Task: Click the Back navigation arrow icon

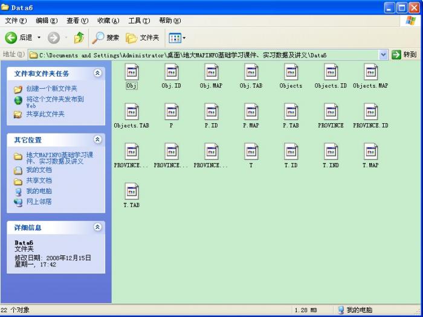Action: (x=11, y=37)
